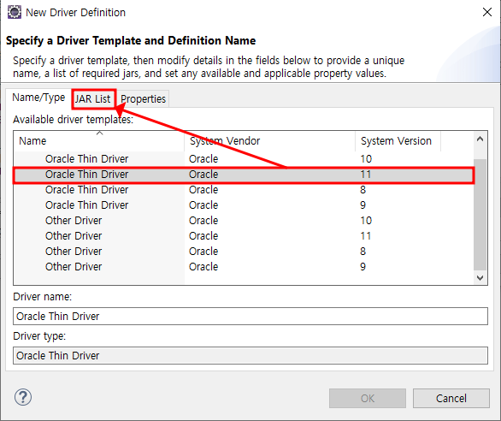Click the "Driver type:" label
This screenshot has width=501, height=421.
(39, 336)
